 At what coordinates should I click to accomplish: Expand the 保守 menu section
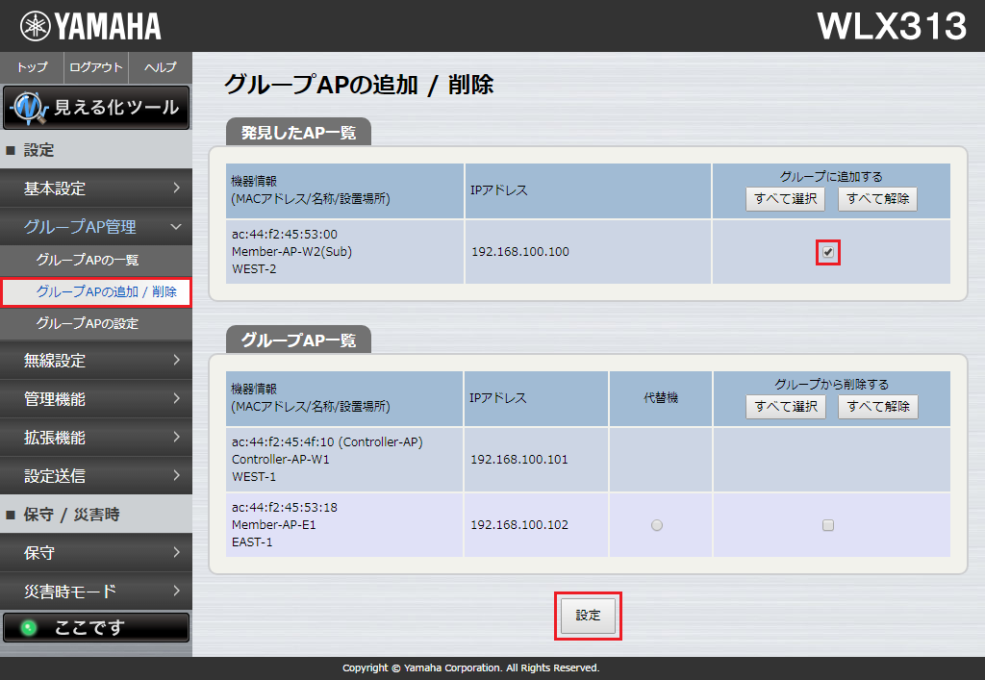(x=96, y=553)
